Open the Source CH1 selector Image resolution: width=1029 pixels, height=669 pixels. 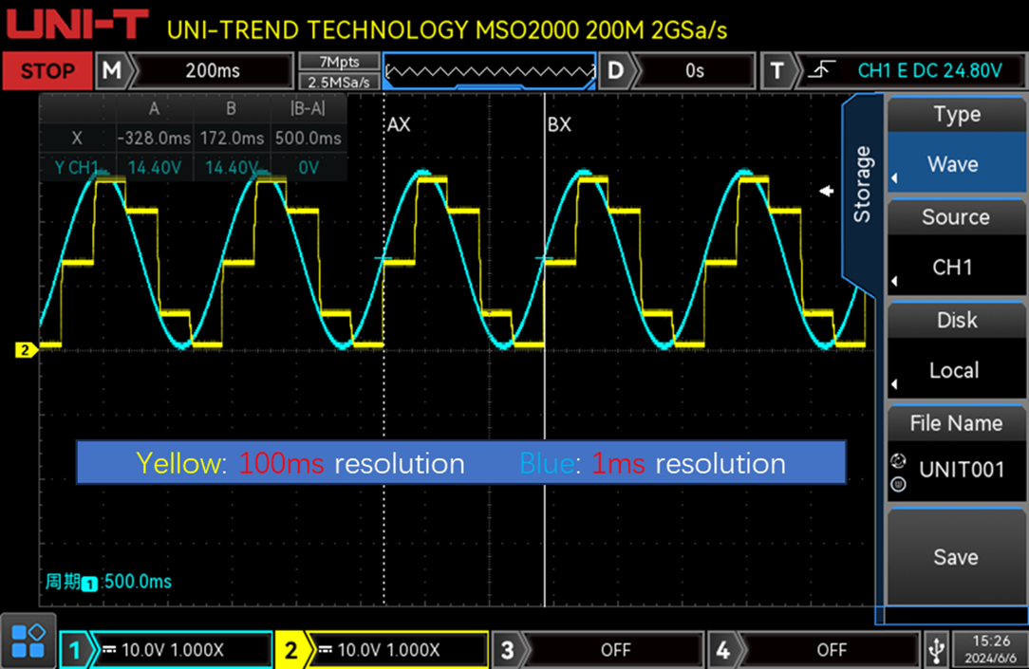[956, 267]
